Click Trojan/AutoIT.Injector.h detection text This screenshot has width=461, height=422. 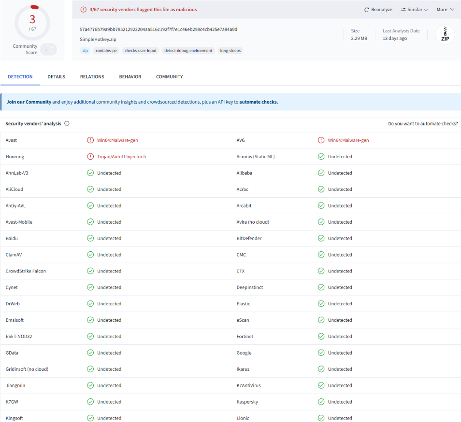click(x=121, y=157)
